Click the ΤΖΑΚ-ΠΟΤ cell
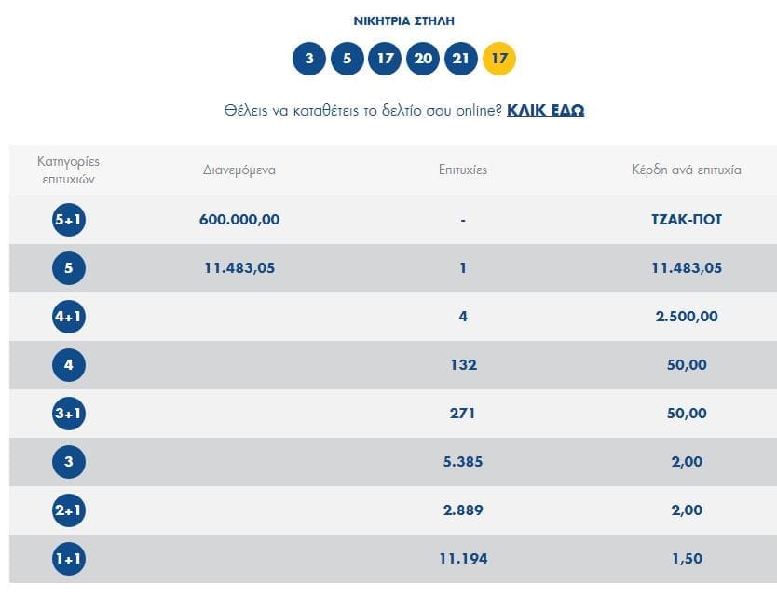777x598 pixels. coord(688,220)
